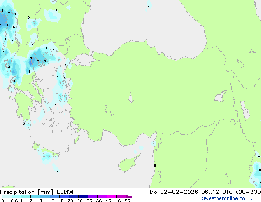Click the 2–5 mm legend swatch
Screen dimensions: 261x202
point(35,197)
